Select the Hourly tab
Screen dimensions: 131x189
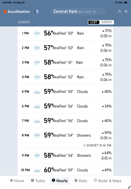[x=60, y=181]
